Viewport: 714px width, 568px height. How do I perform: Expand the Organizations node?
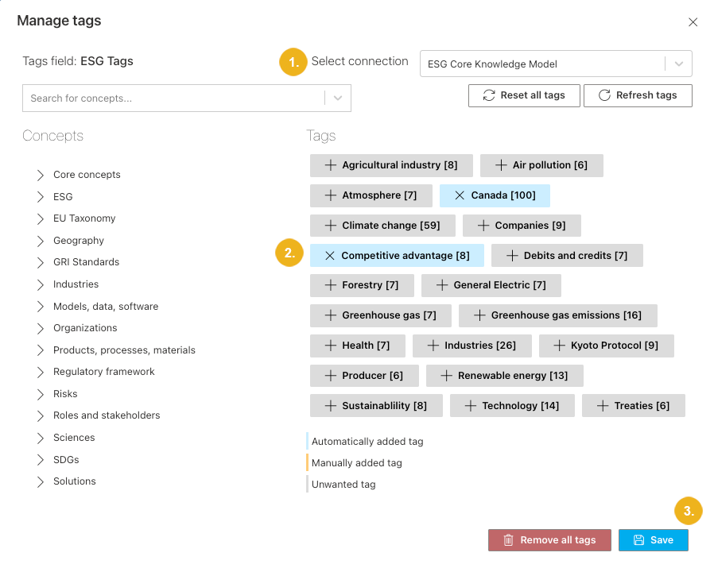coord(41,328)
